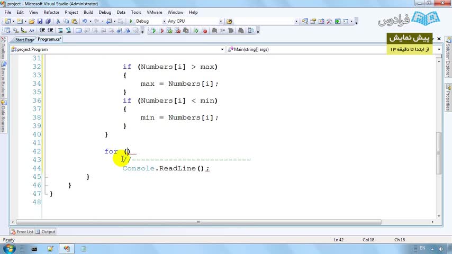This screenshot has width=452, height=254.
Task: Click the editor's scroll down arrow
Action: (x=439, y=216)
